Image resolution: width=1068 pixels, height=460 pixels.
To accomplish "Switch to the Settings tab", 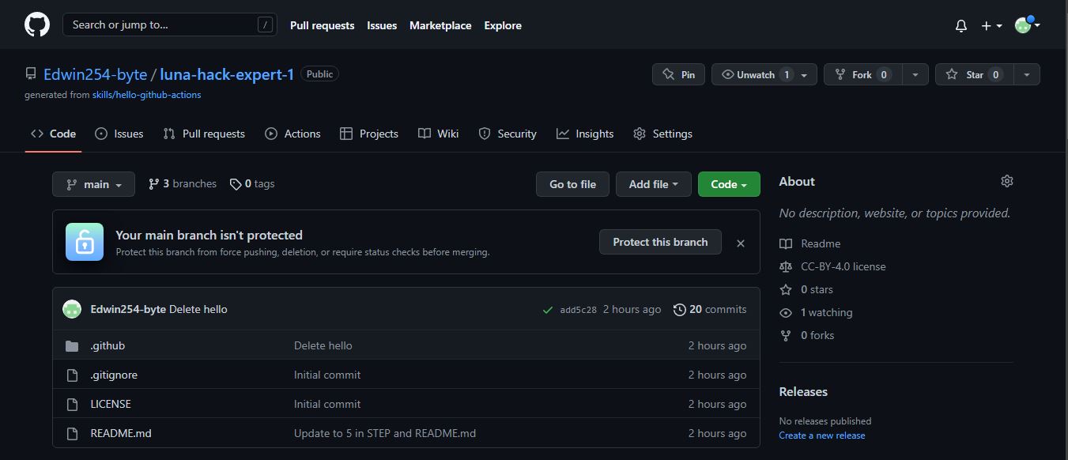I will tap(662, 134).
